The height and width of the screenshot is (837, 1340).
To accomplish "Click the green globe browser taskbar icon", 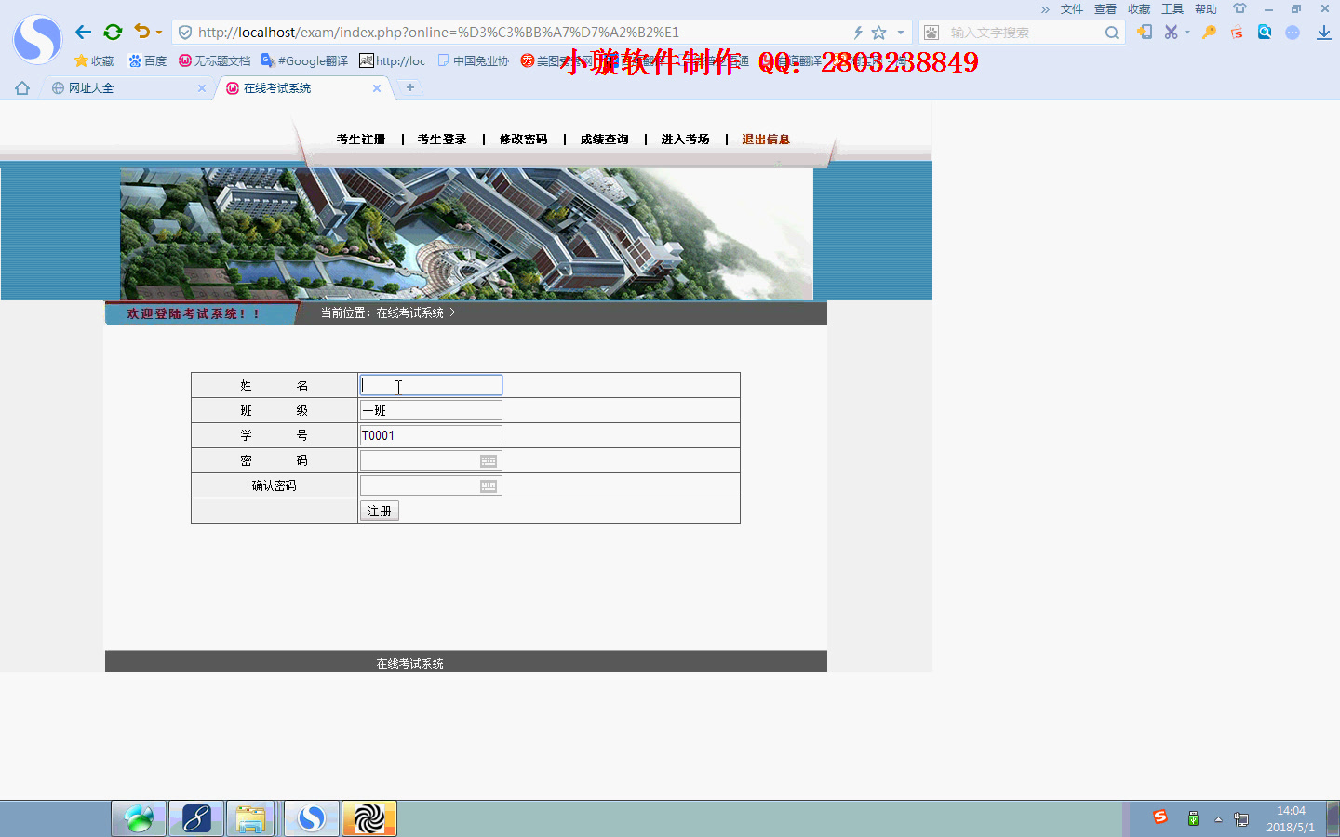I will (139, 818).
